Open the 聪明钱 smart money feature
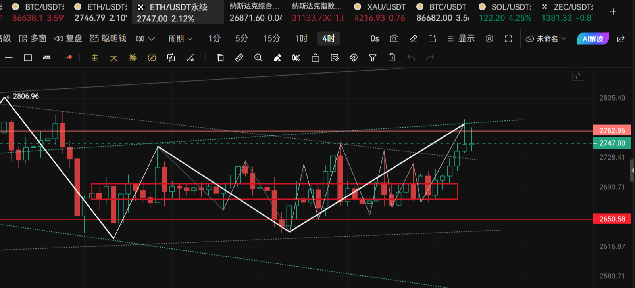The width and height of the screenshot is (635, 288). coord(108,38)
